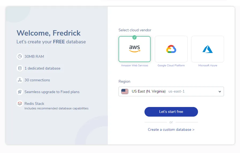Click the green checkmark on AWS card
Screen dimensions: 240x153
click(x=135, y=37)
